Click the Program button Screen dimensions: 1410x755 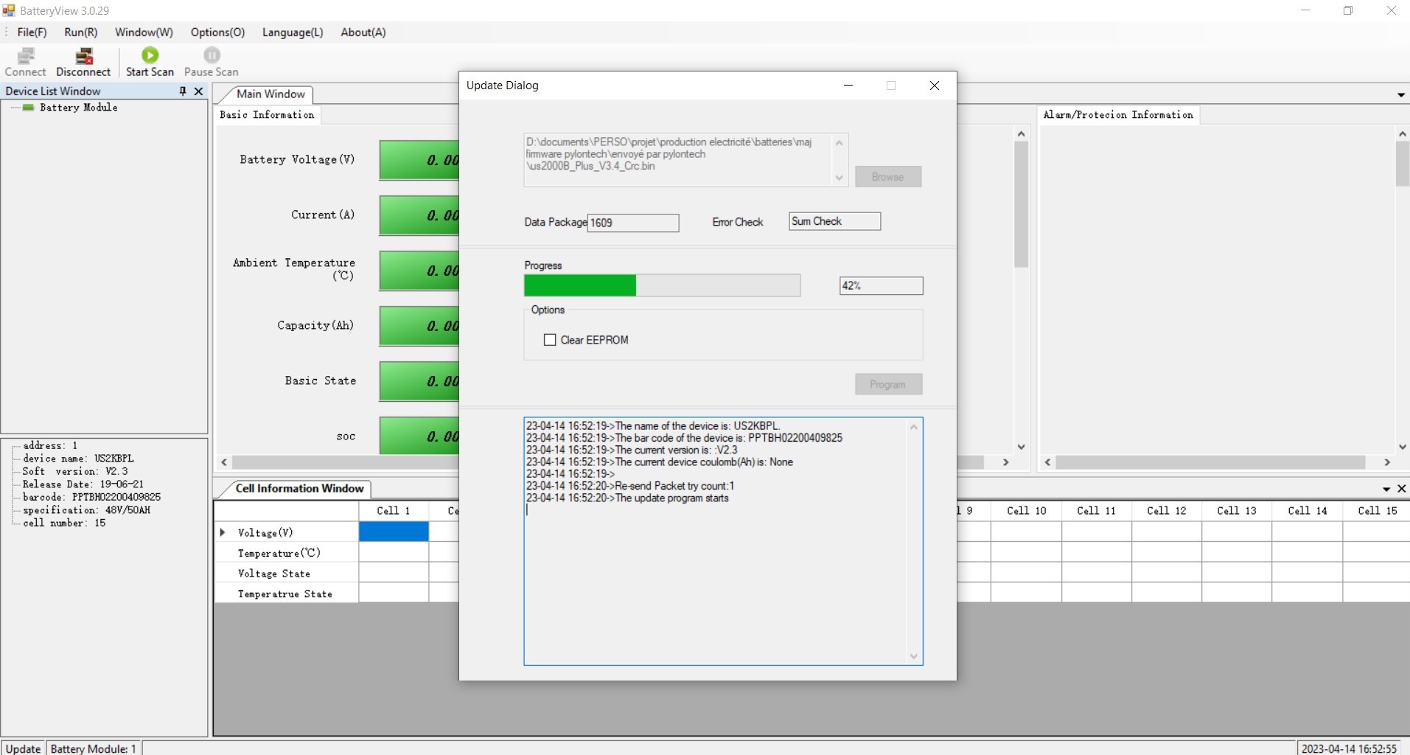[x=887, y=384]
